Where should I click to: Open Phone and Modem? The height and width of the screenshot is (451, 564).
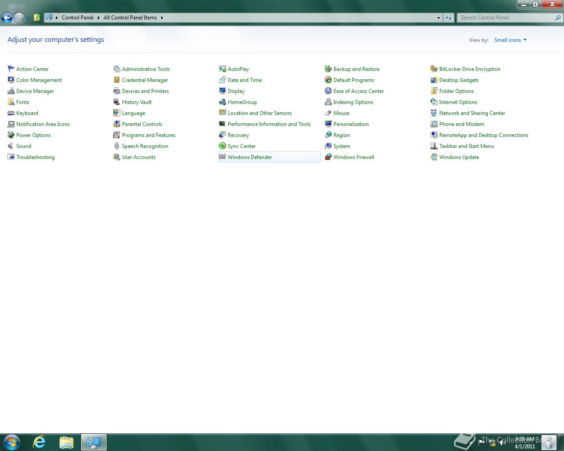pyautogui.click(x=462, y=124)
